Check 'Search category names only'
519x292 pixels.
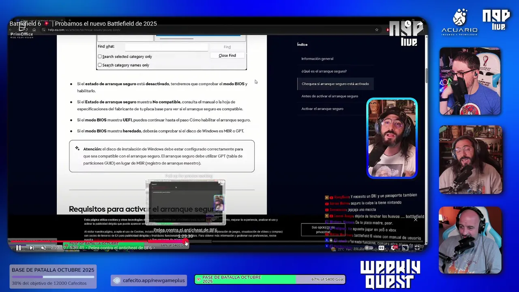tap(100, 65)
